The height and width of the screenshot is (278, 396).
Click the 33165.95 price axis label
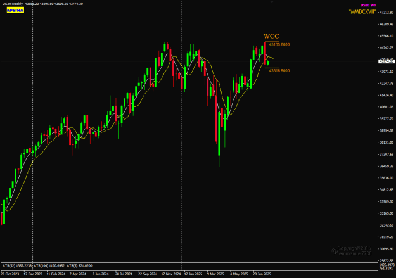(386, 213)
